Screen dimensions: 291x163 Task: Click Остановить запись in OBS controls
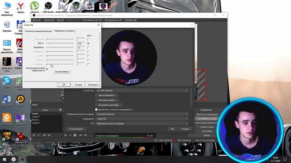207,119
